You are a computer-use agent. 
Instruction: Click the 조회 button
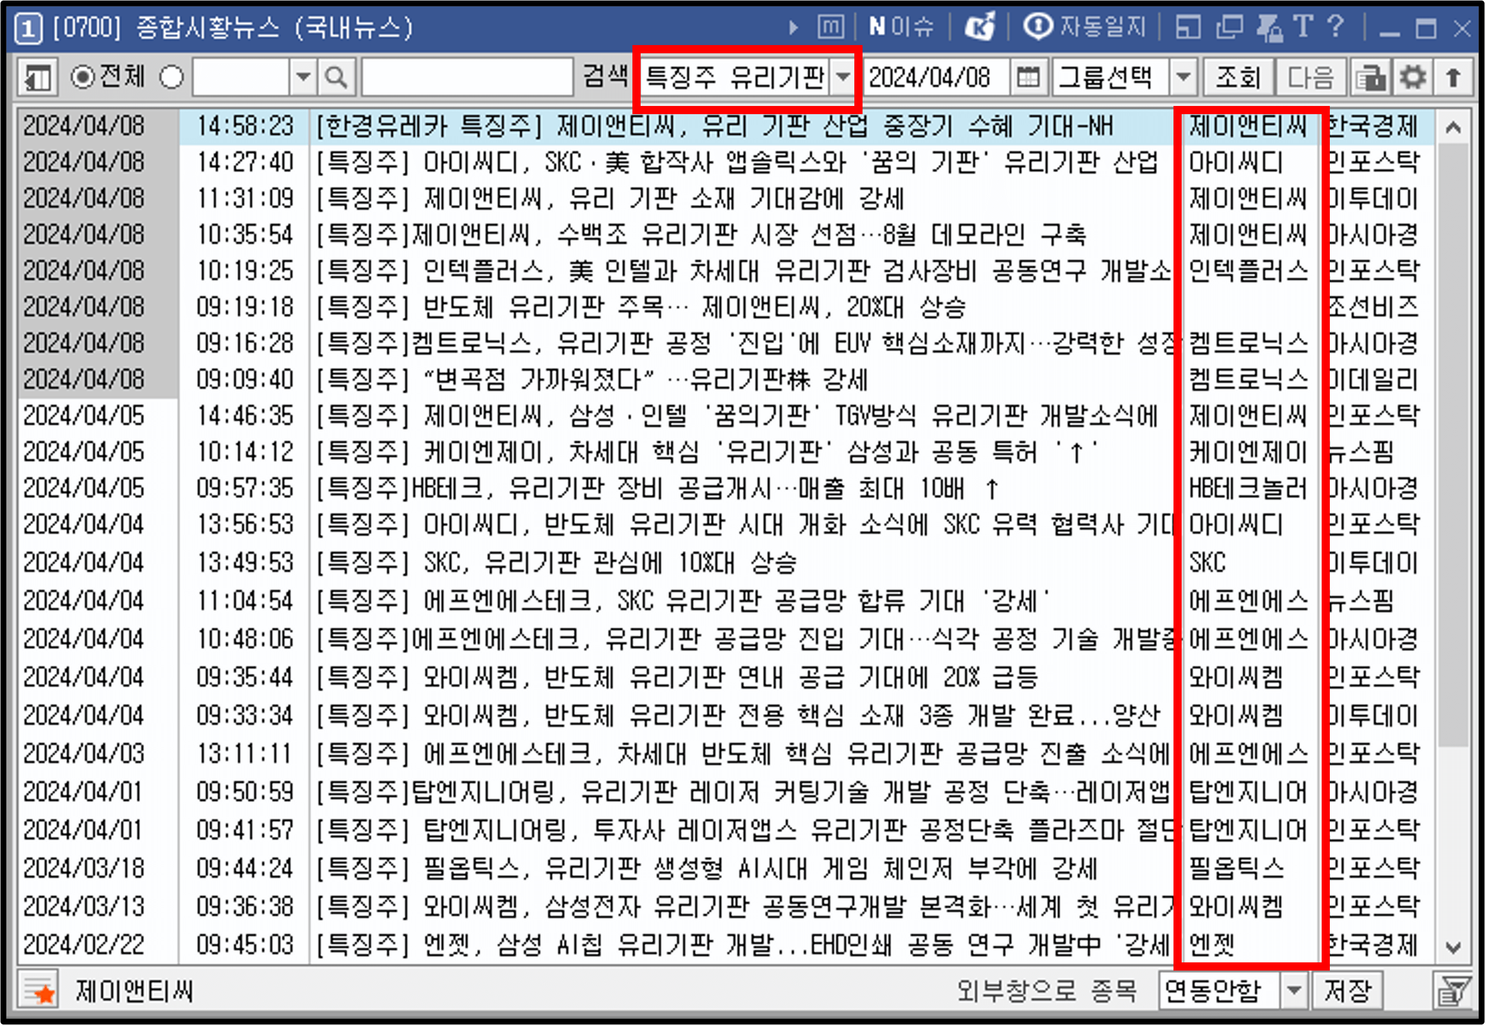tap(1238, 78)
